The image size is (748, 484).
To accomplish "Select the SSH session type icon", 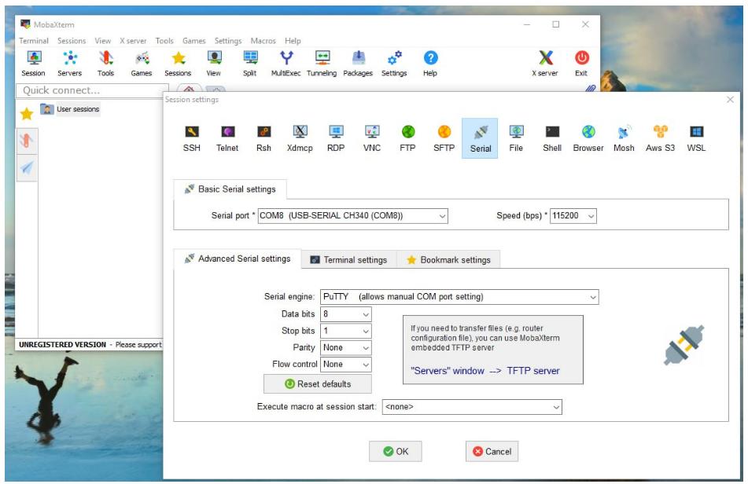I will click(191, 137).
